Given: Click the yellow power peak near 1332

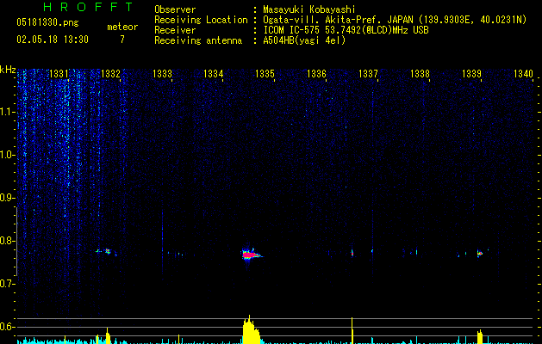Looking at the screenshot, I should pos(108,335).
